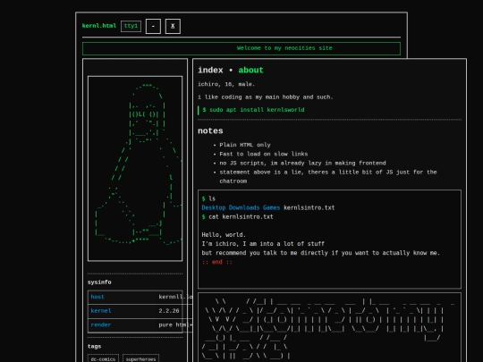Click the notes heading
The height and width of the screenshot is (362, 483).
click(x=210, y=130)
